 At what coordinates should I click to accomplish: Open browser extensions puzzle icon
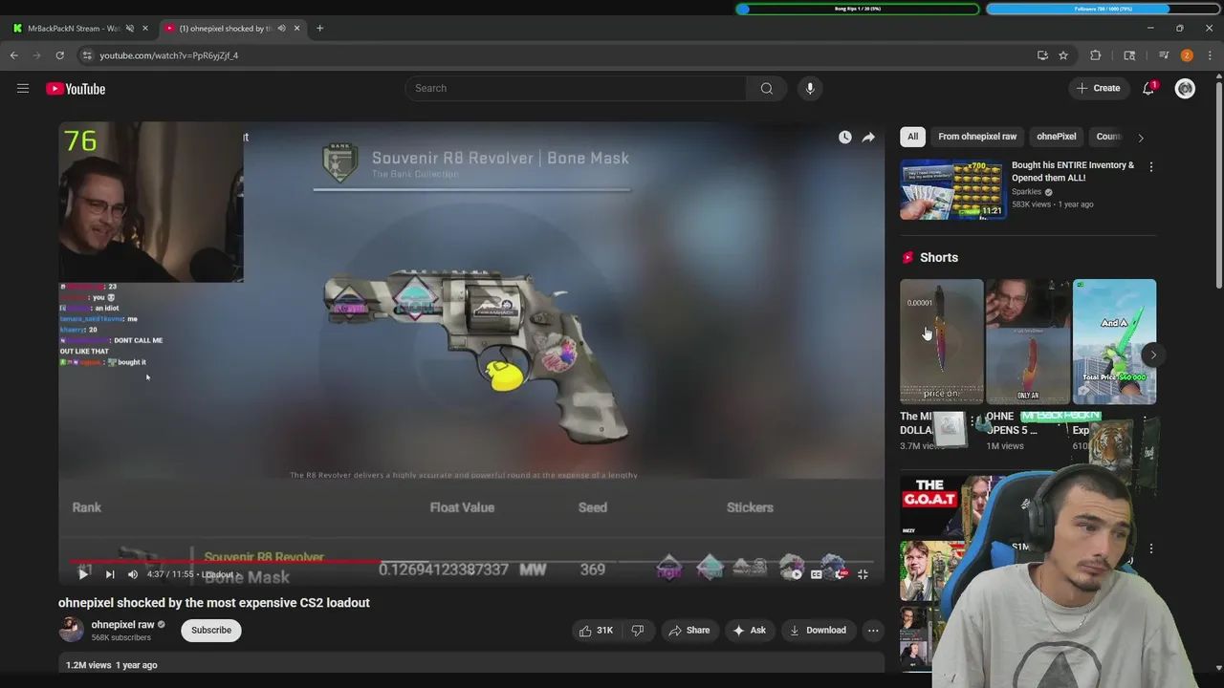click(x=1096, y=55)
